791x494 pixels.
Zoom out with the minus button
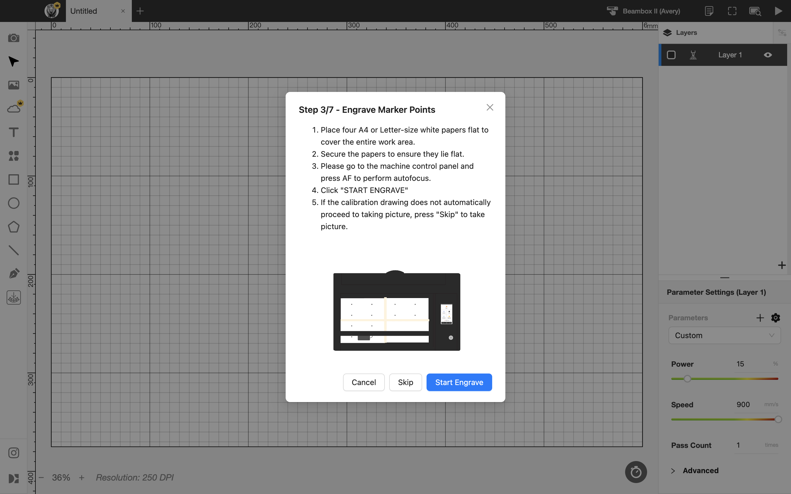(41, 478)
